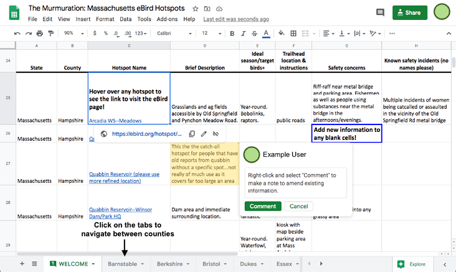456x280 pixels.
Task: Open Quabbin Reservoir--Winsor Dam/Park HQ link
Action: 120,213
